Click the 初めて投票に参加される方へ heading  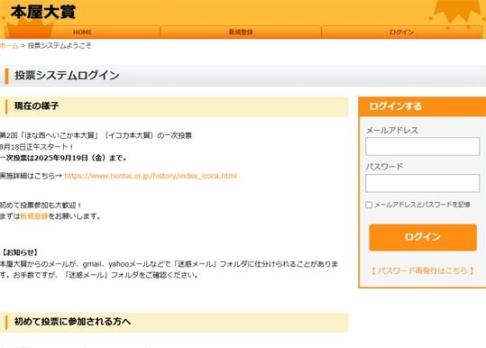tap(72, 322)
